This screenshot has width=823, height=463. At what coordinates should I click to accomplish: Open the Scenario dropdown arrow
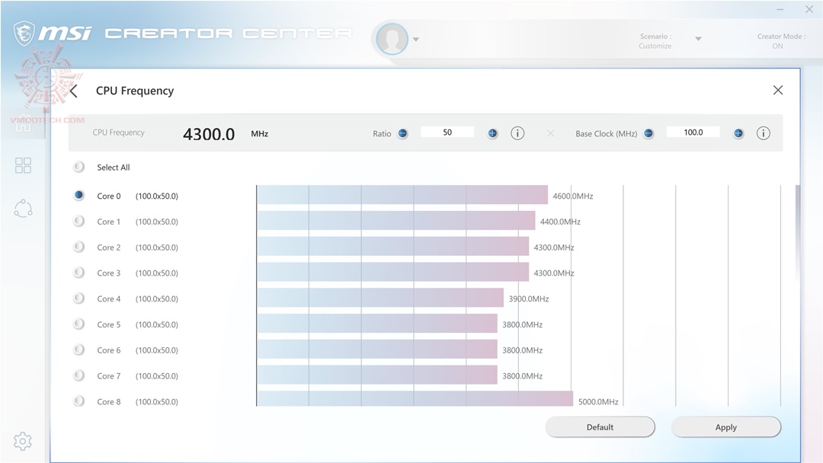(698, 39)
